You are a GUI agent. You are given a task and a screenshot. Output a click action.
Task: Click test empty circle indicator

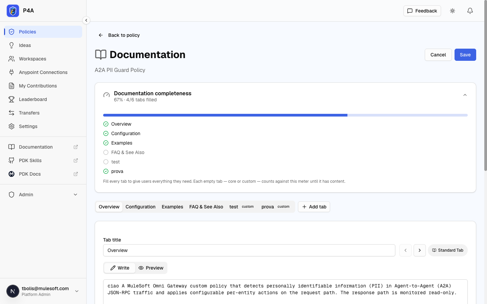[x=106, y=162]
